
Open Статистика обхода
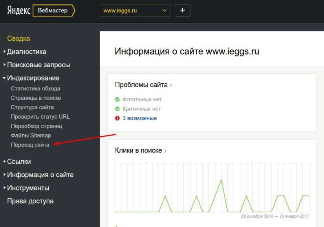(x=35, y=89)
